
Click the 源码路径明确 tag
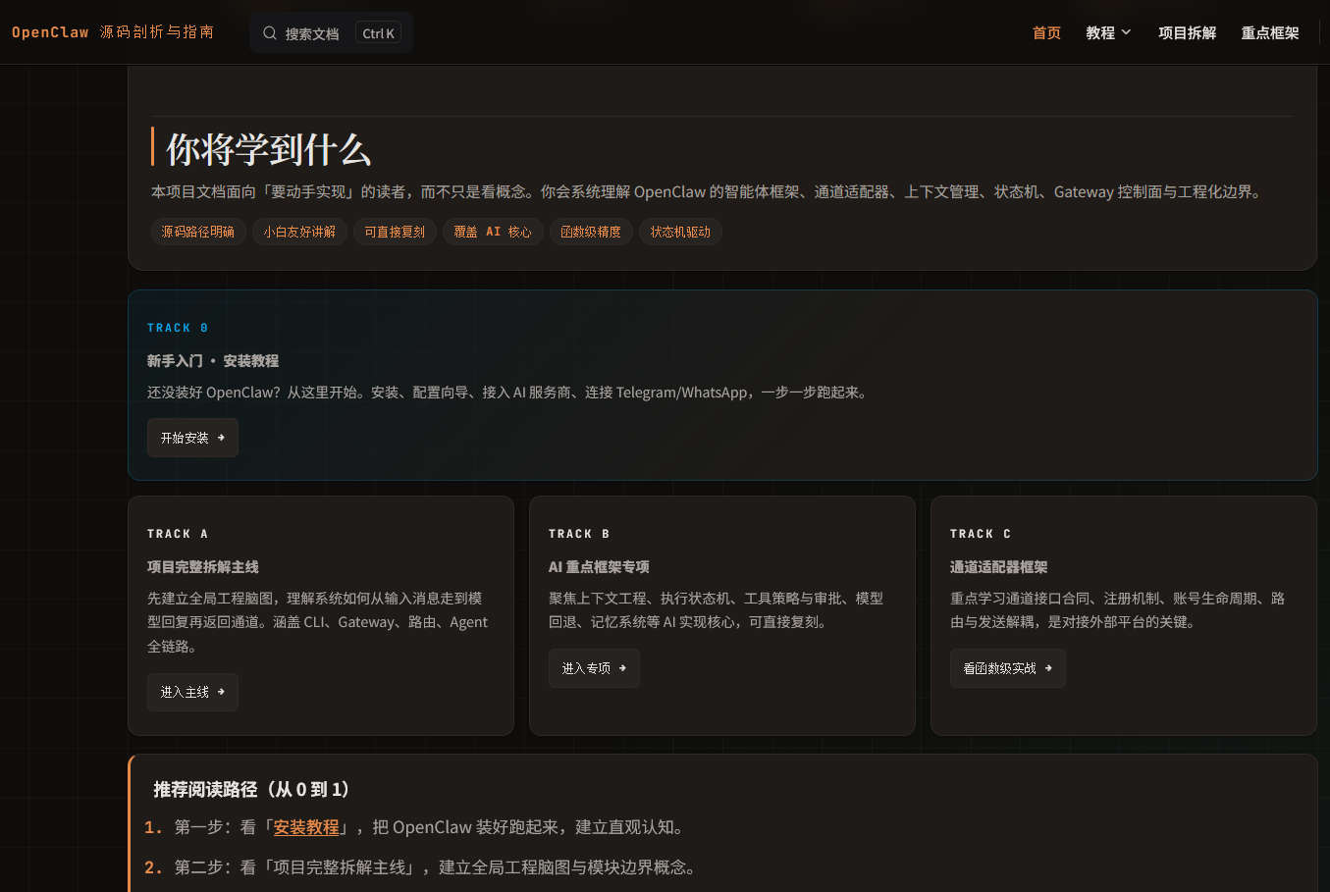pos(198,232)
